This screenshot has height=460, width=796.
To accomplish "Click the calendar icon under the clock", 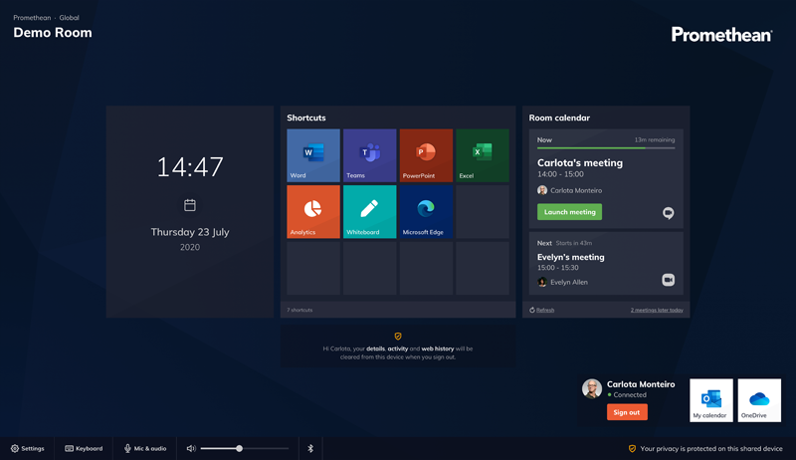I will click(190, 205).
